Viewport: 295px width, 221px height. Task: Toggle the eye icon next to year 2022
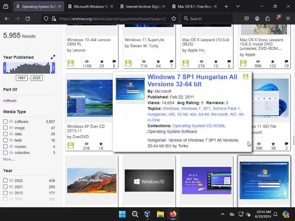coord(11,180)
